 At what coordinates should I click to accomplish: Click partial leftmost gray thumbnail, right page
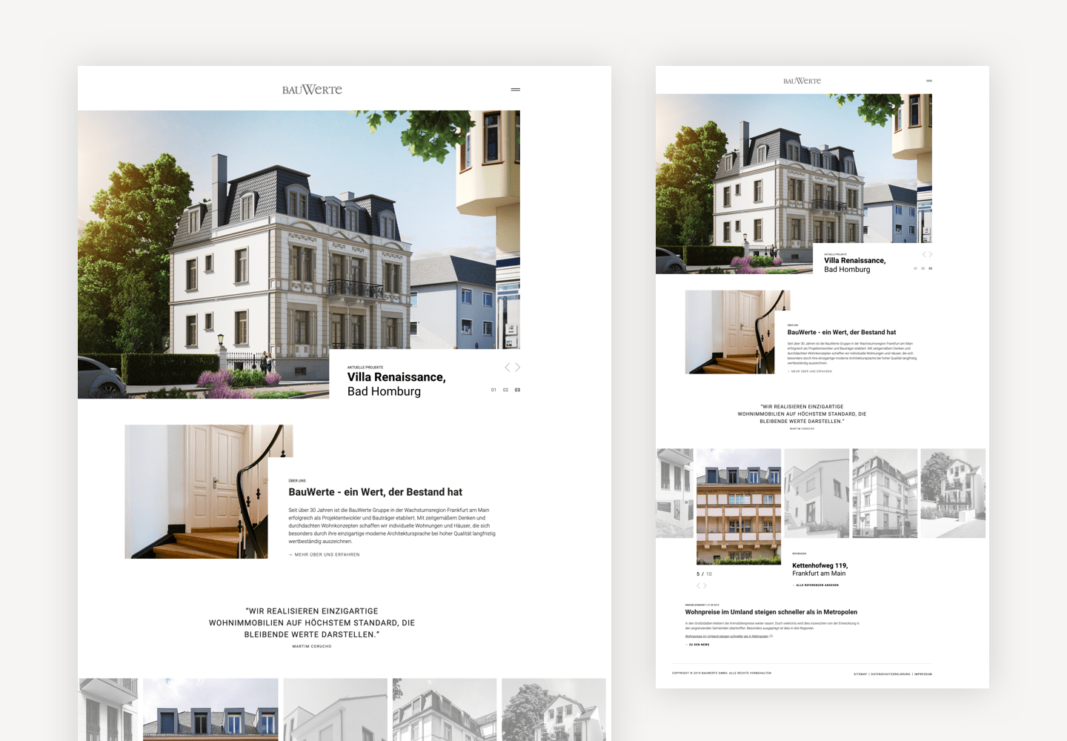[675, 493]
